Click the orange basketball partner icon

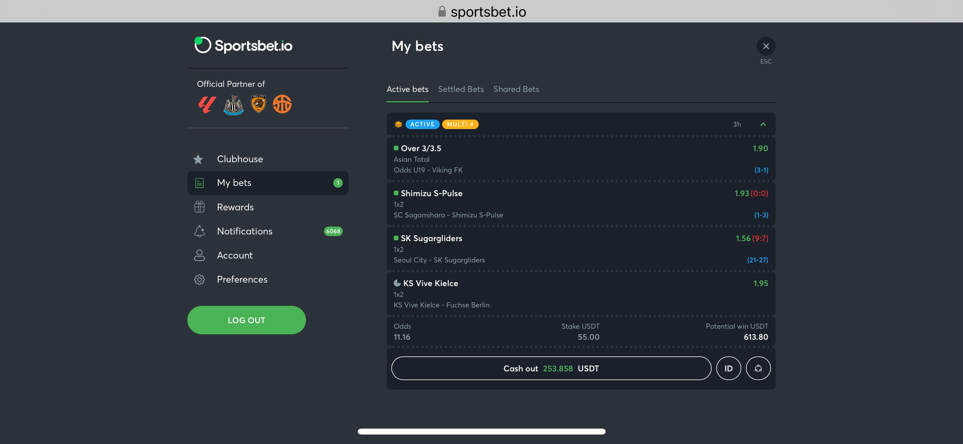(282, 104)
